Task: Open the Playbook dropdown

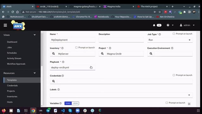Action: click(x=73, y=67)
